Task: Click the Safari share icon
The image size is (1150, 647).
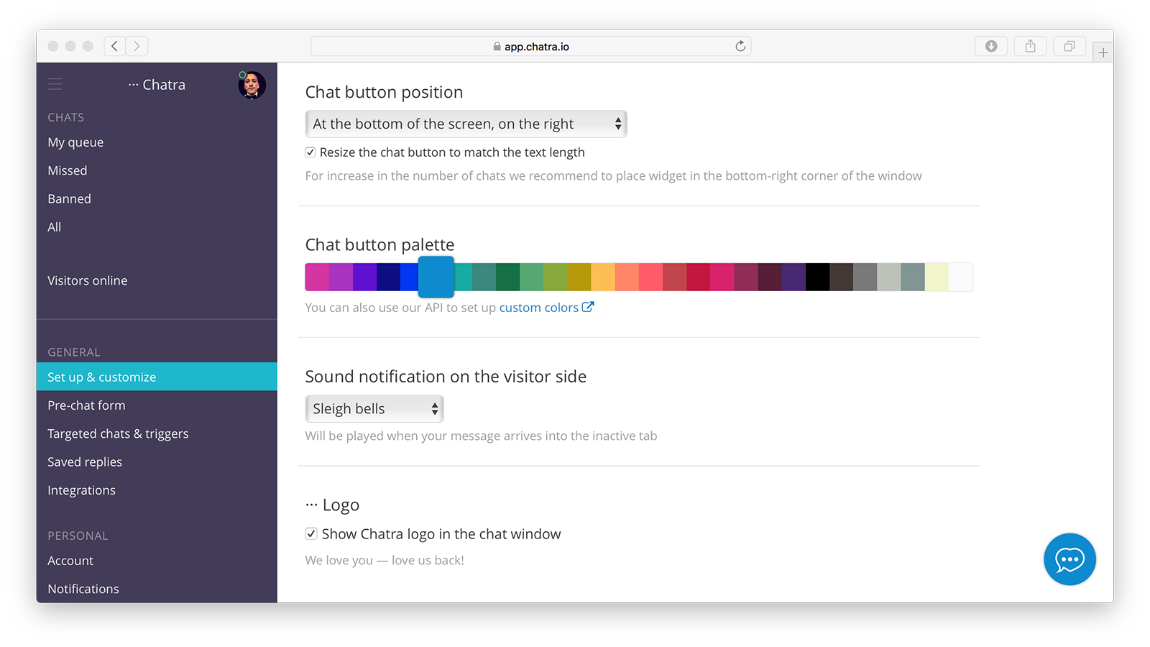Action: 1030,47
